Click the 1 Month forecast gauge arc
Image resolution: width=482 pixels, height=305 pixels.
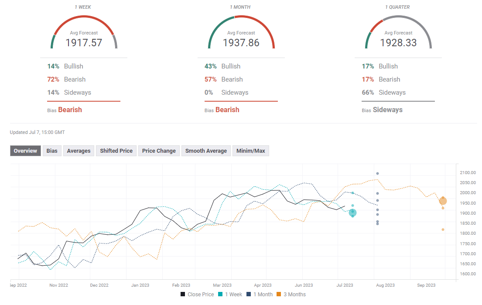(241, 17)
